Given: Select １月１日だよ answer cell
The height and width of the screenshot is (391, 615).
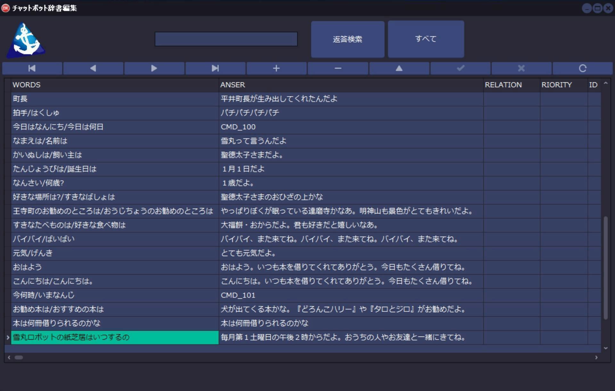Looking at the screenshot, I should [x=351, y=169].
